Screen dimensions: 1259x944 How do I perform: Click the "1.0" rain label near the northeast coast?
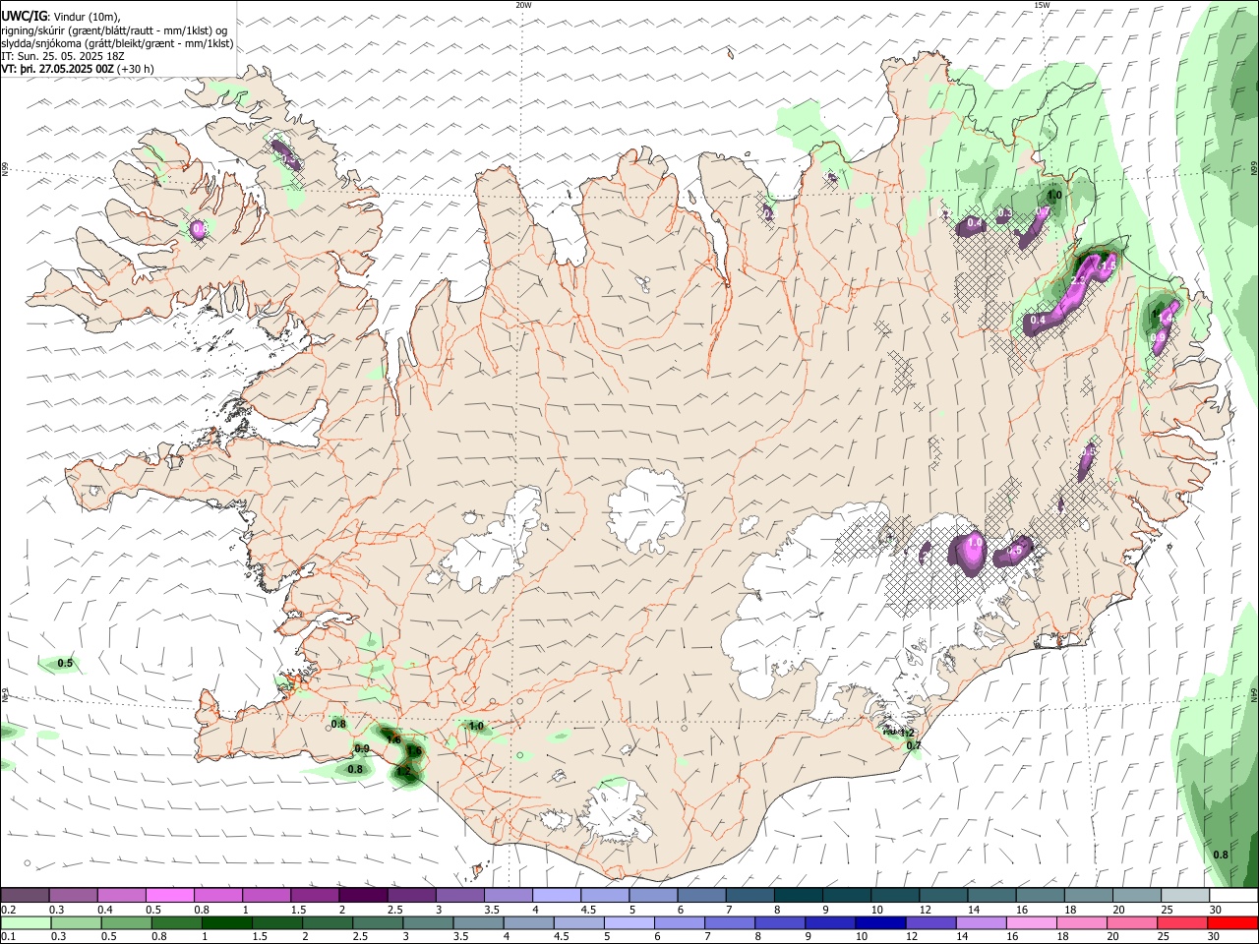[x=1054, y=195]
